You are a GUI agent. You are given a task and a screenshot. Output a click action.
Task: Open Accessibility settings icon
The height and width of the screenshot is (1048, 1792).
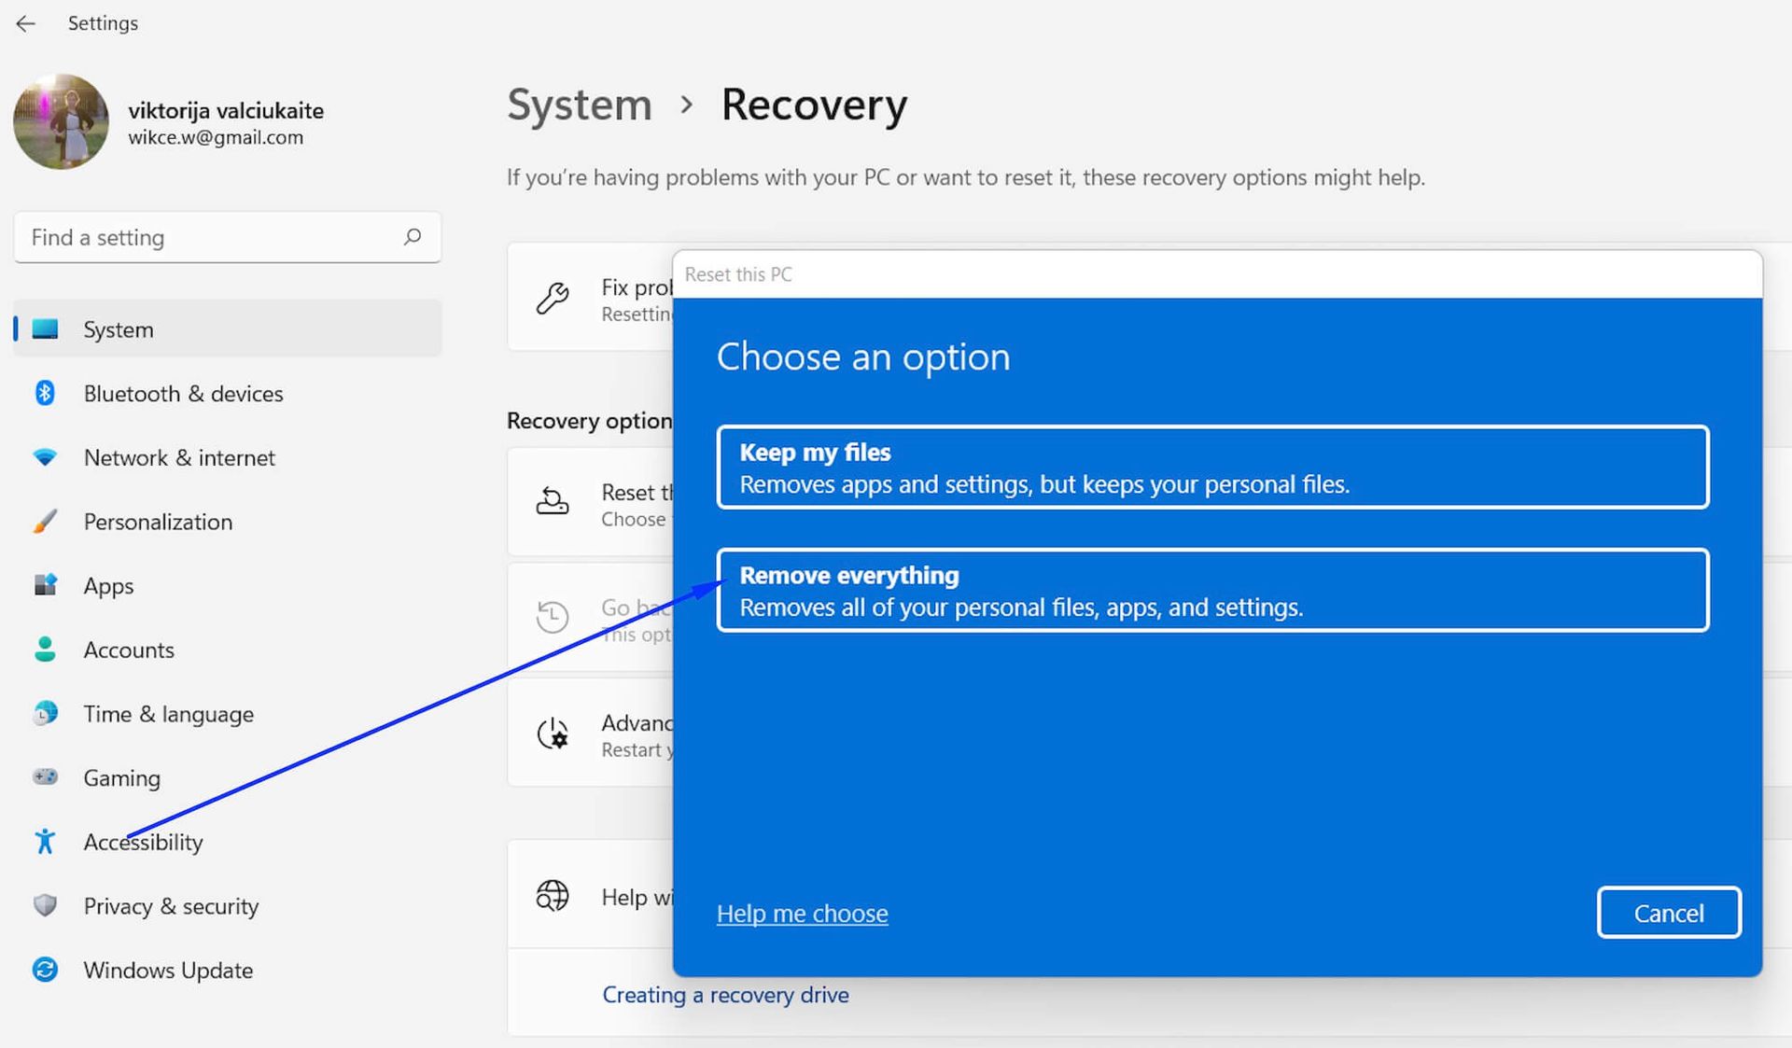45,841
